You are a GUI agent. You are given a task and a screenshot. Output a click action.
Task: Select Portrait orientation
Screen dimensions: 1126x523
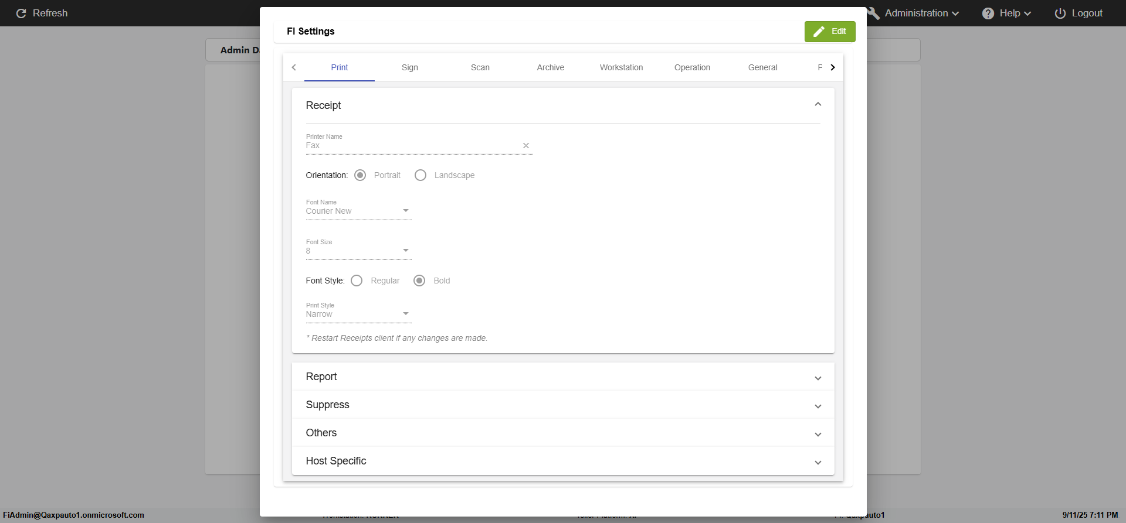(x=360, y=175)
